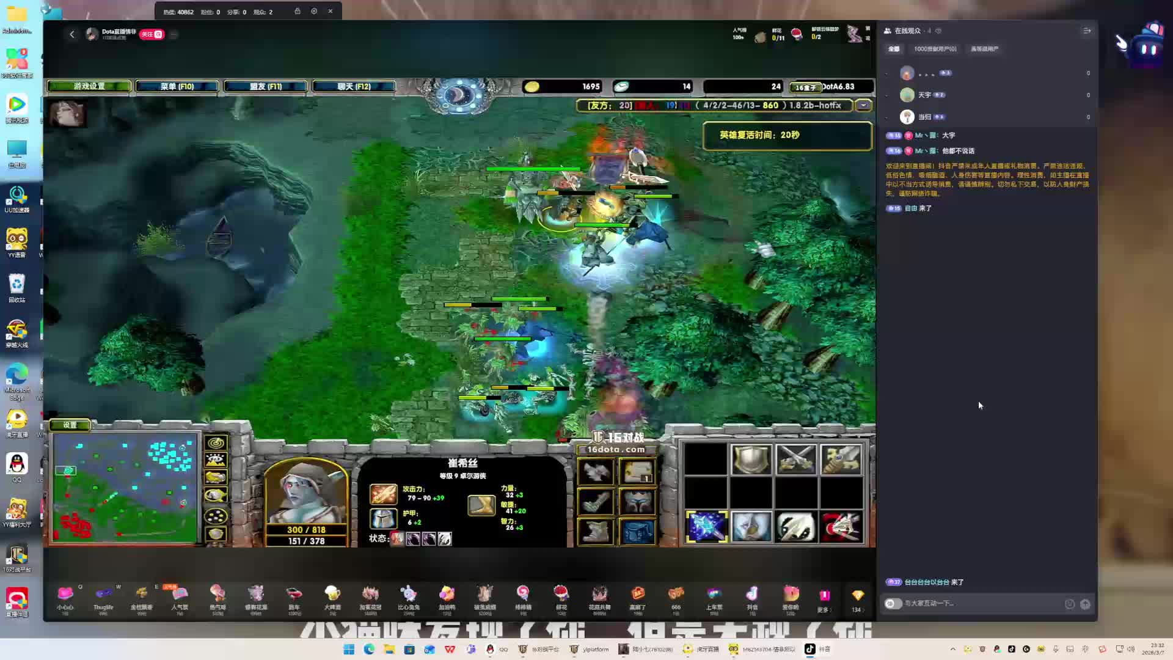1173x660 pixels.
Task: Toggle the 关注 follow button
Action: click(x=152, y=34)
